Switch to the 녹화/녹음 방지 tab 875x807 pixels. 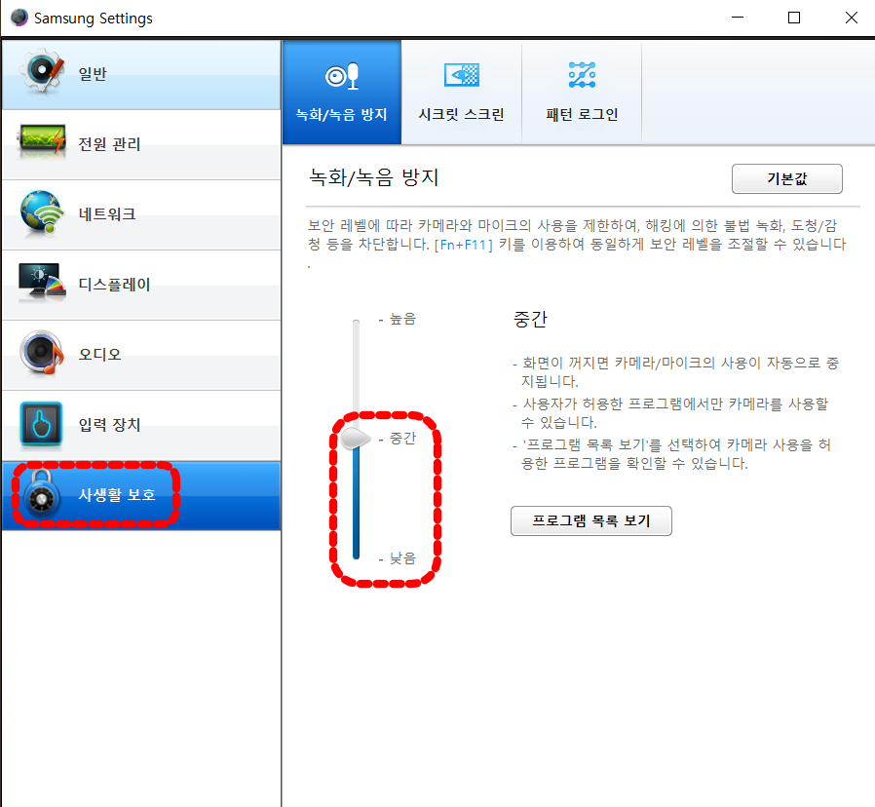[341, 92]
